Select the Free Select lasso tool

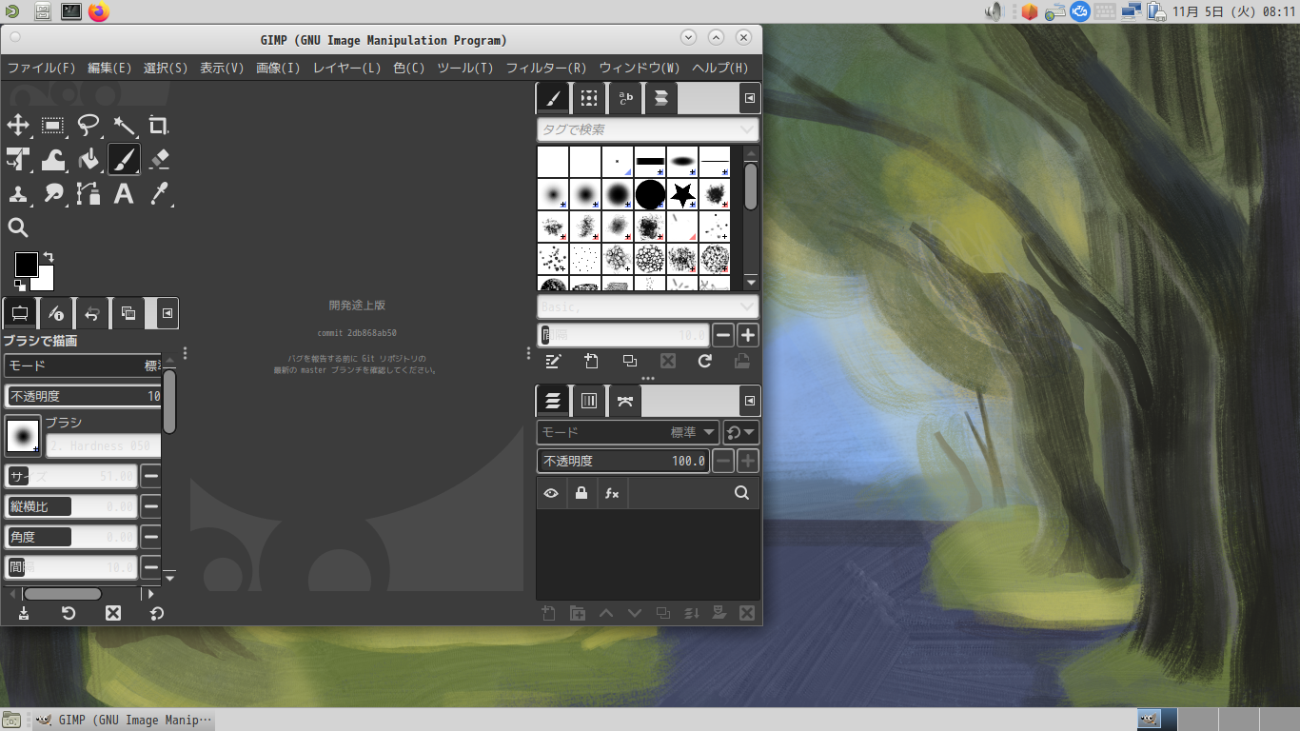click(x=89, y=125)
